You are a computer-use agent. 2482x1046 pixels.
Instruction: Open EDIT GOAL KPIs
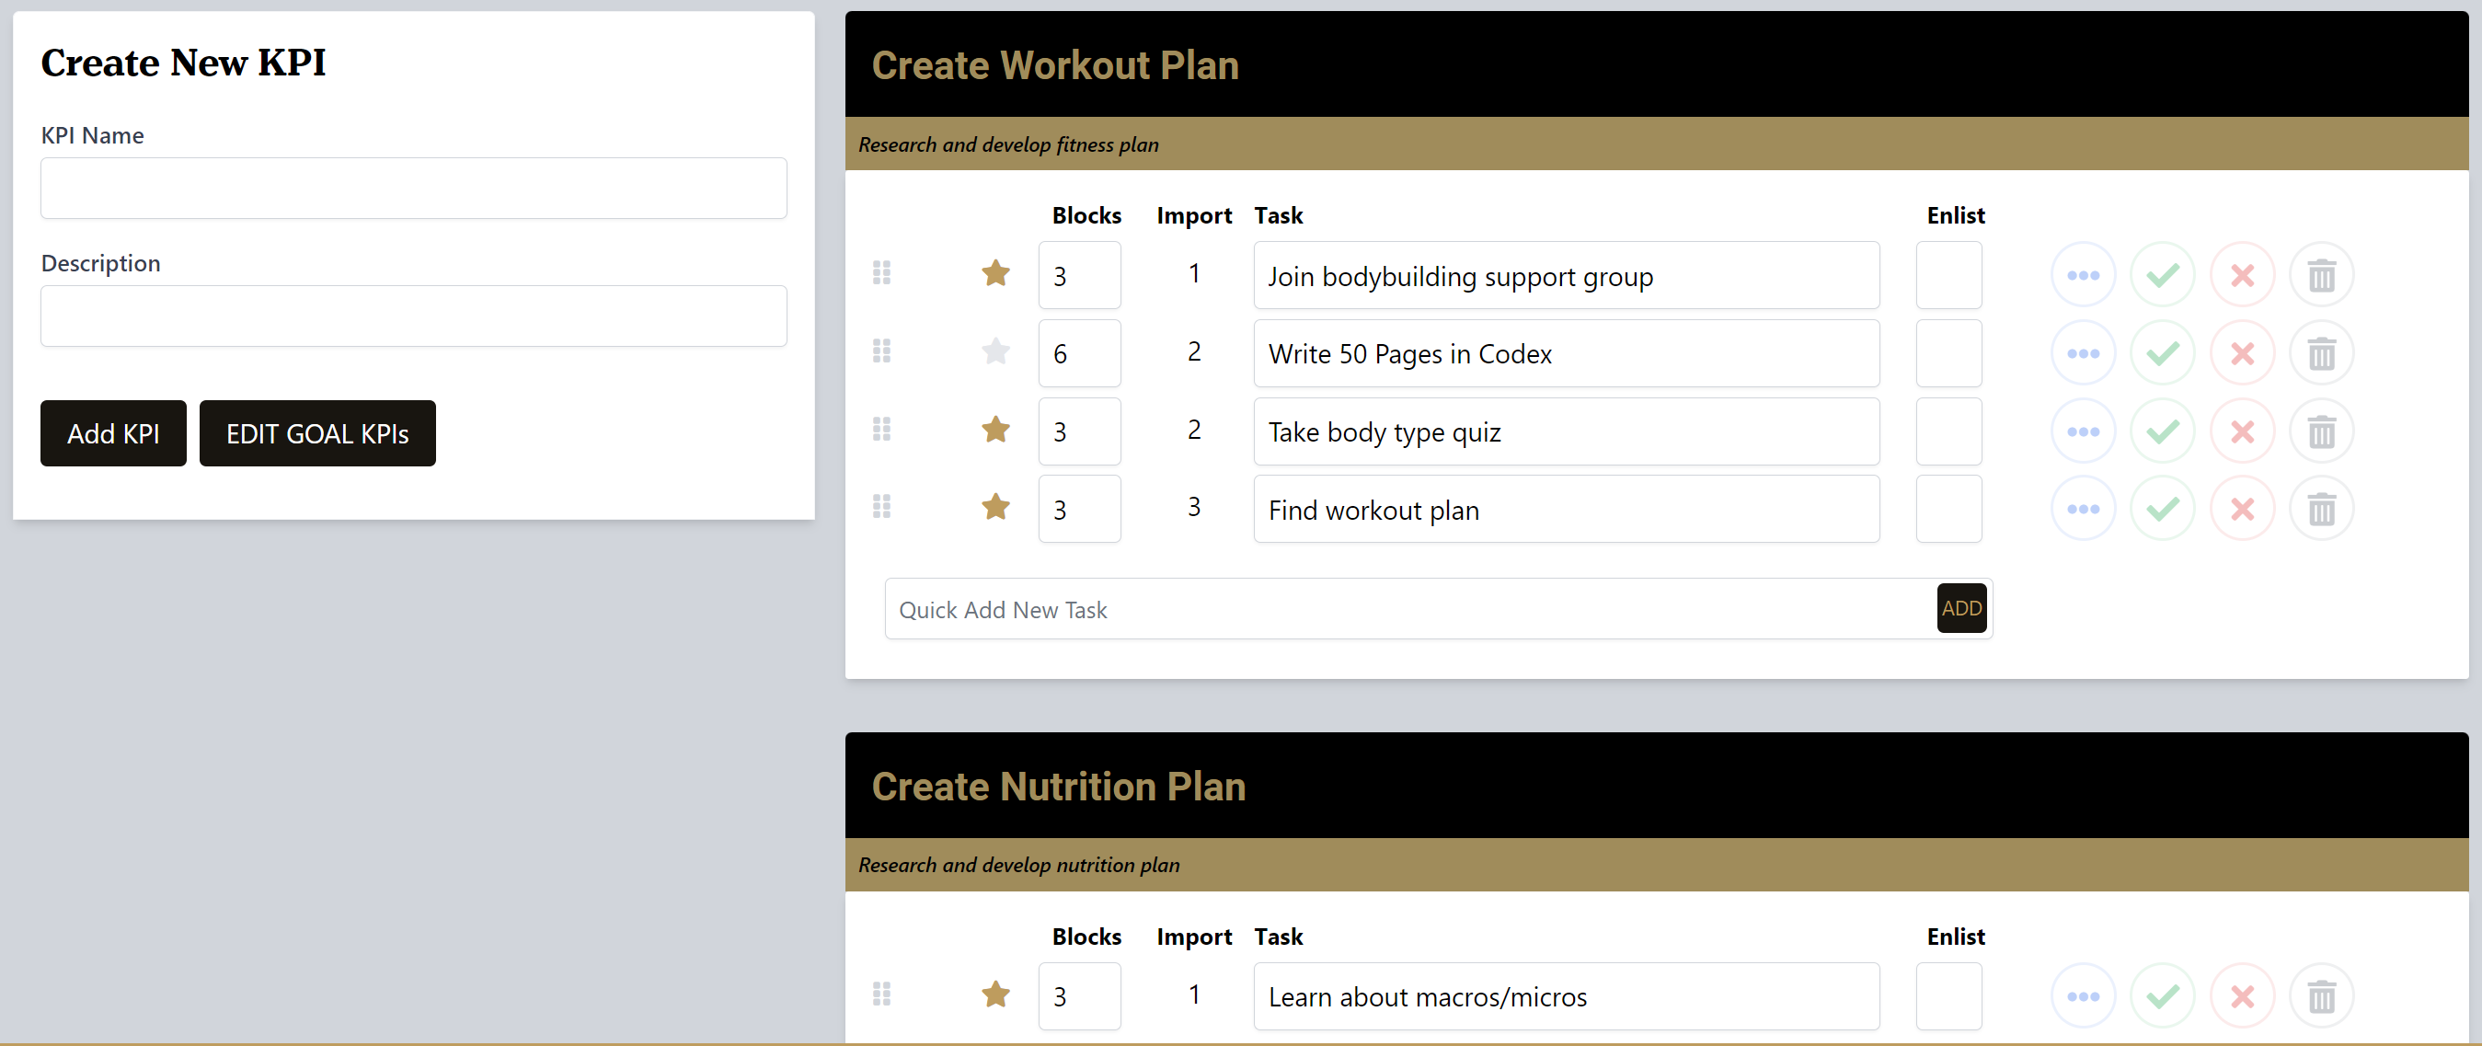[317, 433]
